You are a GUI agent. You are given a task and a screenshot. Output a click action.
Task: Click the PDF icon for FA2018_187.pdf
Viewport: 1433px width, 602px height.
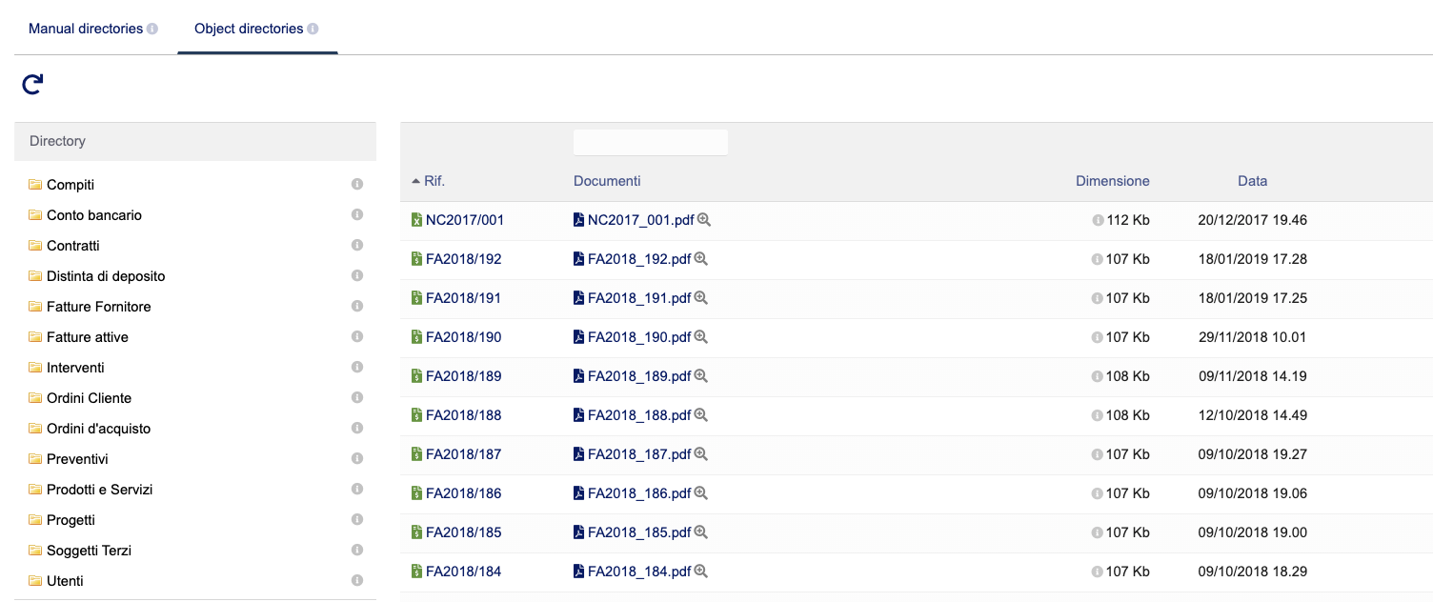[x=578, y=454]
